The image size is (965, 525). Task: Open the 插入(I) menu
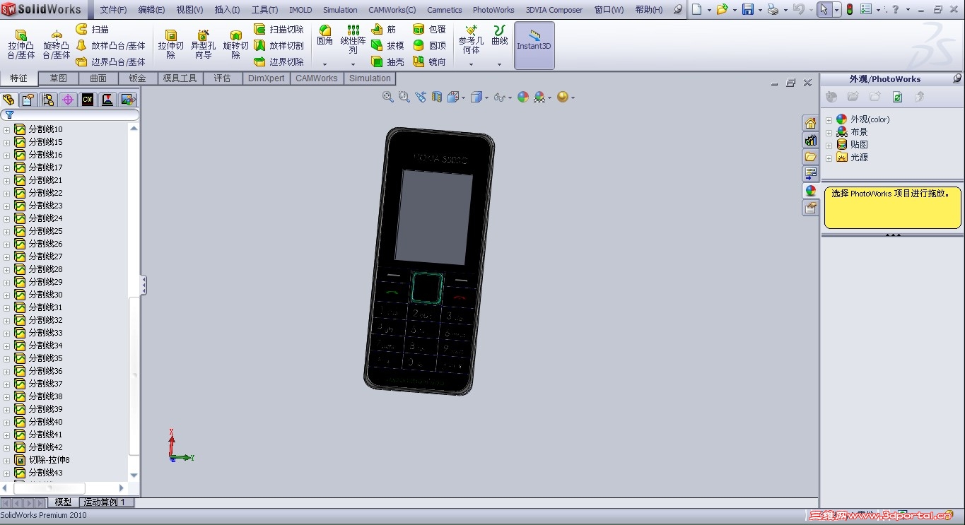click(227, 10)
